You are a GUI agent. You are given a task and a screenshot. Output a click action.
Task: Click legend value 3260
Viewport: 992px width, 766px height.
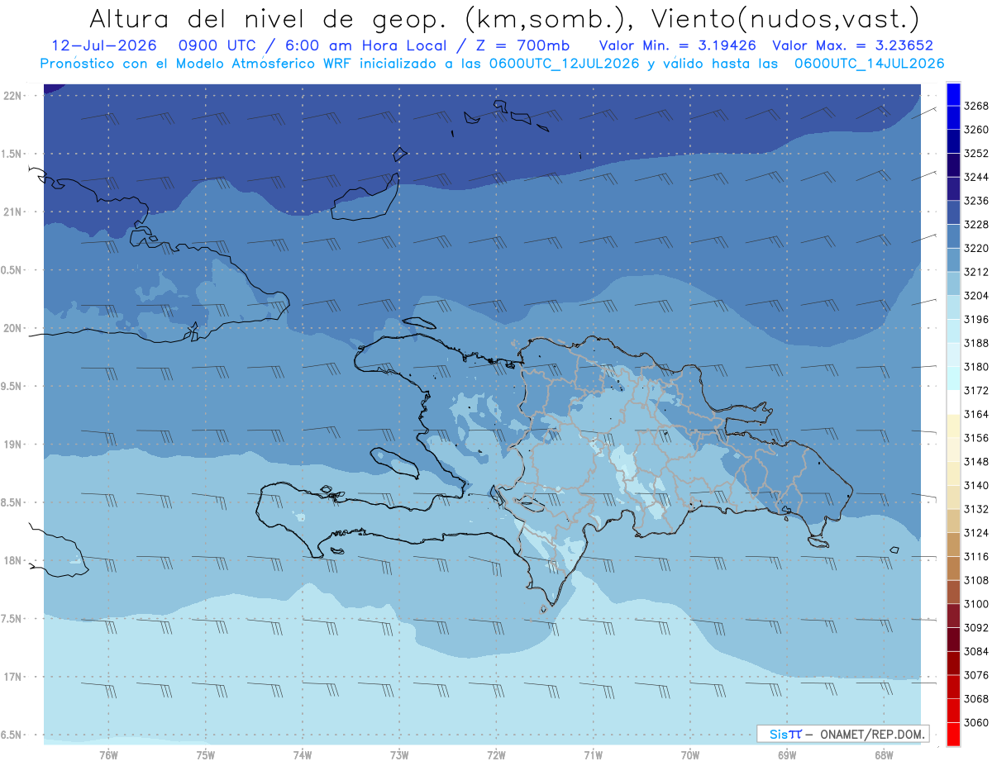[976, 130]
